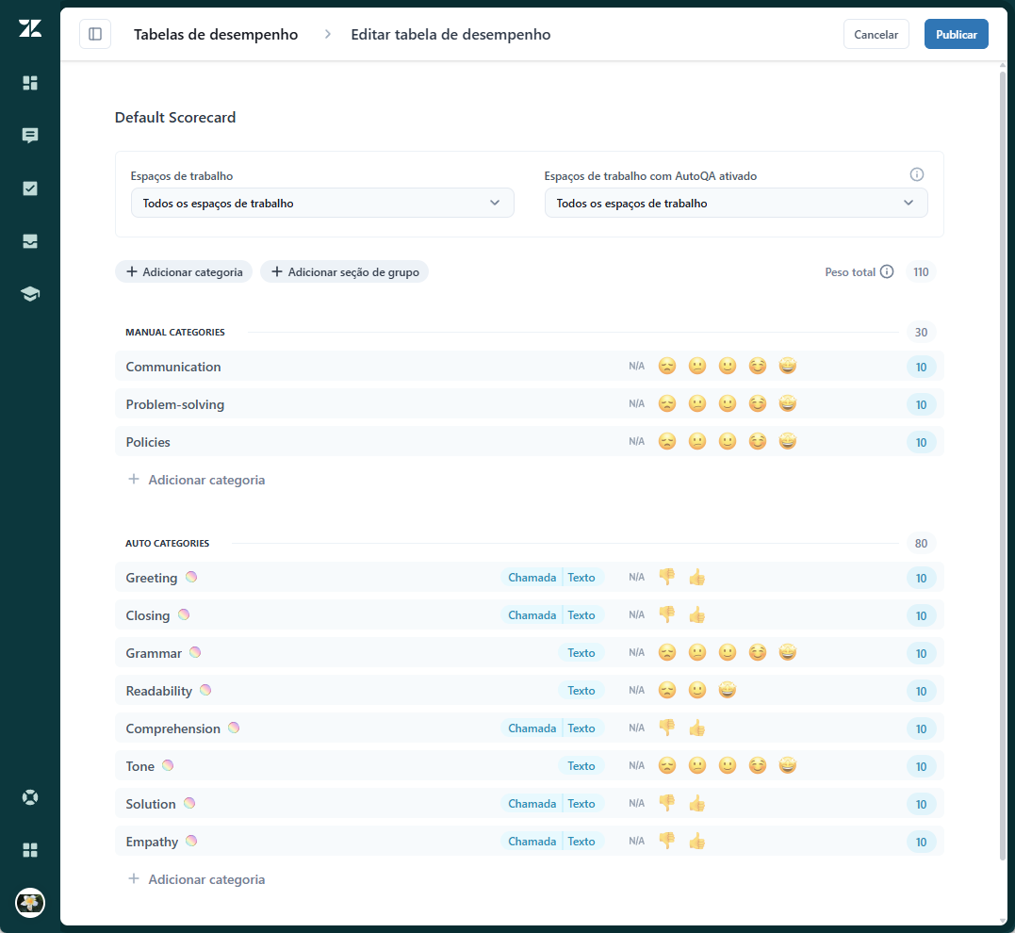Click the AutoQA badge icon next to Grammar
The image size is (1015, 933).
pyautogui.click(x=195, y=652)
